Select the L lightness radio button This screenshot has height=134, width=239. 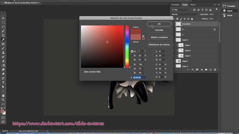click(x=153, y=51)
